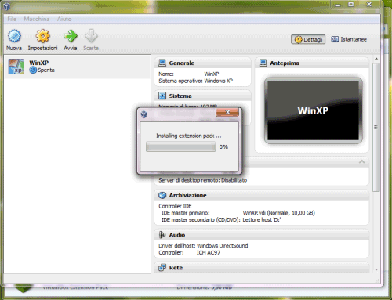Open the File menu
The height and width of the screenshot is (300, 392).
point(12,19)
